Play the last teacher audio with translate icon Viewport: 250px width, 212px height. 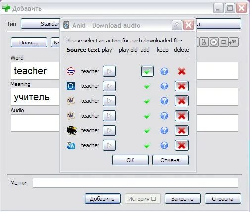pyautogui.click(x=109, y=145)
